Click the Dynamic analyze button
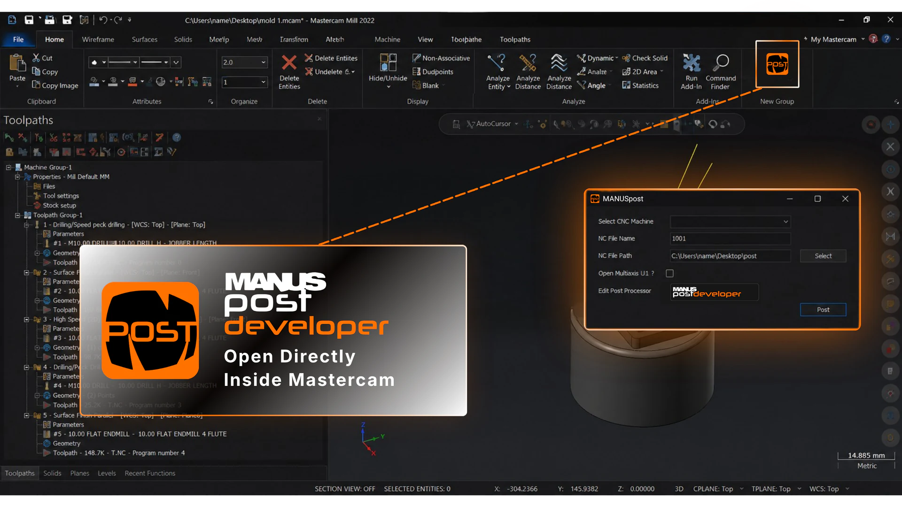Screen dimensions: 902x507 click(597, 58)
